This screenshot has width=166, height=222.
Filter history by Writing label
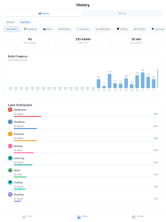[140, 29]
